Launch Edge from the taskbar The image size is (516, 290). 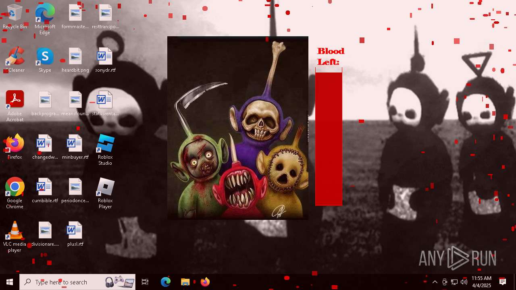[x=166, y=282]
